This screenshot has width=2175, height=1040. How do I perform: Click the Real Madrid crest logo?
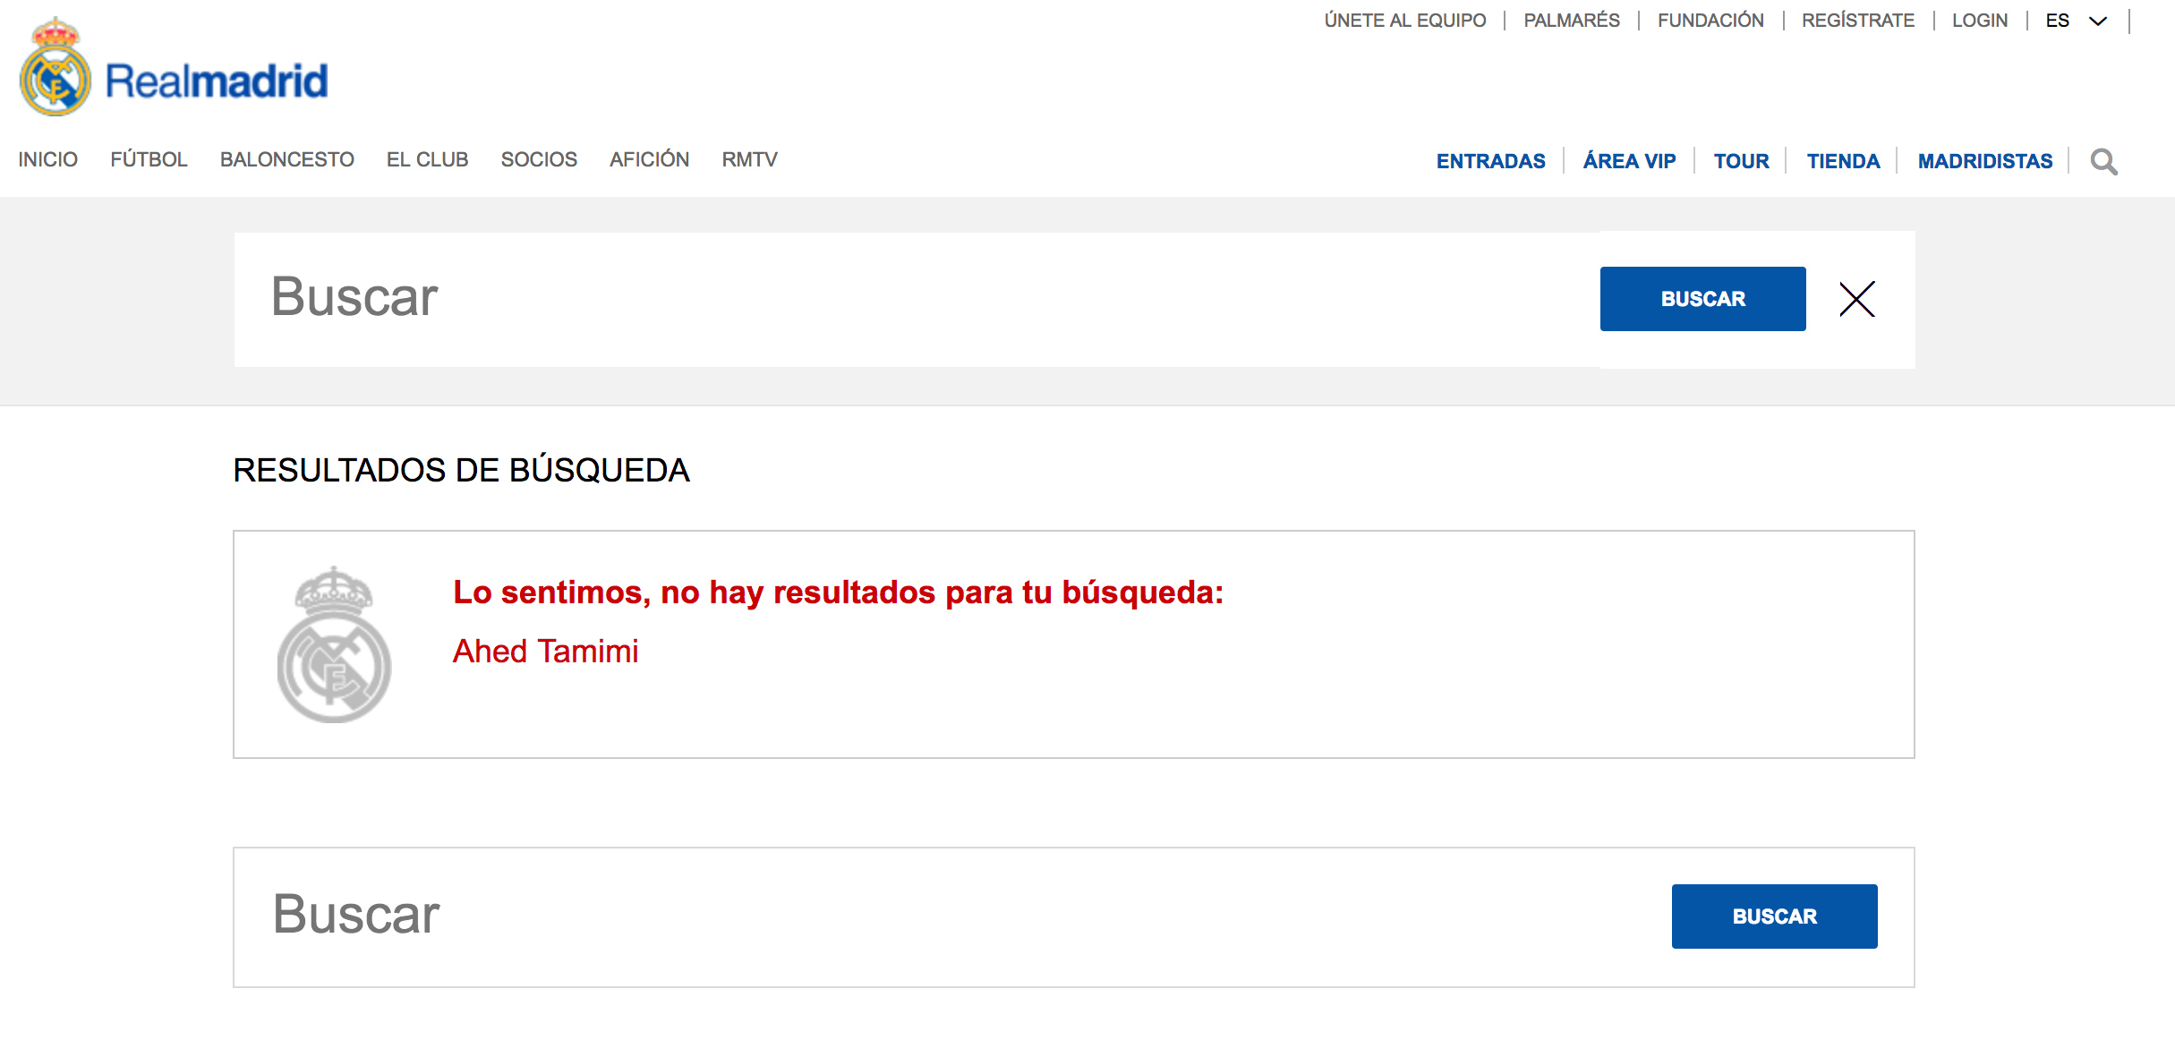(x=55, y=70)
